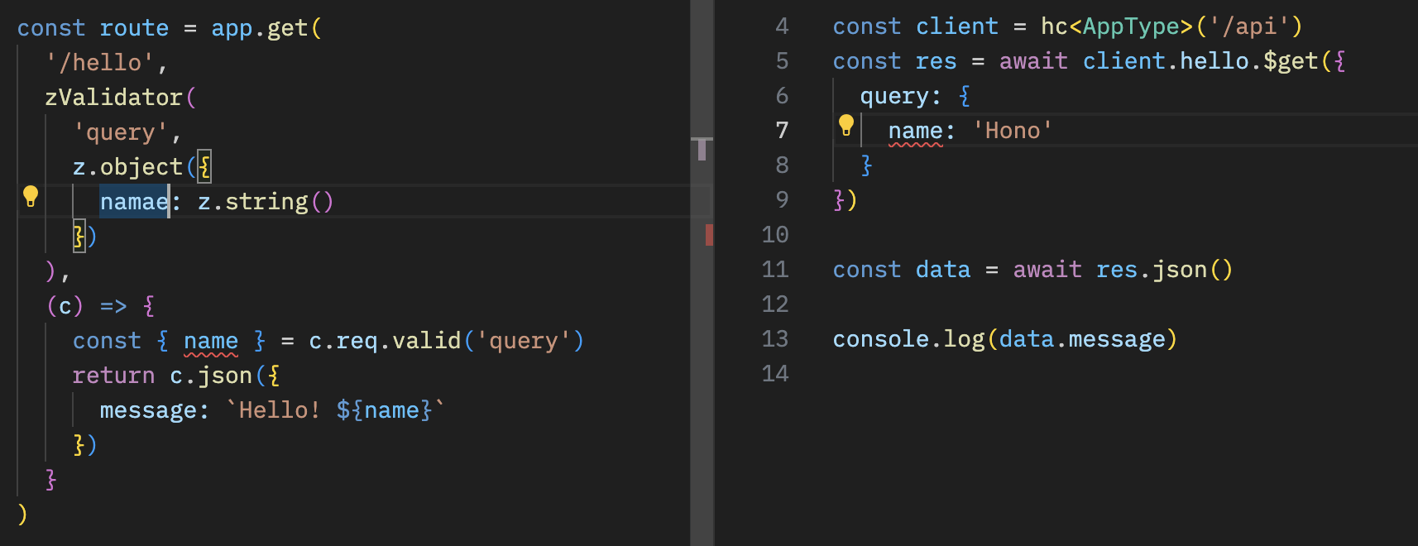The height and width of the screenshot is (546, 1418).
Task: Place cursor on the res.json() call
Action: coord(1163,270)
